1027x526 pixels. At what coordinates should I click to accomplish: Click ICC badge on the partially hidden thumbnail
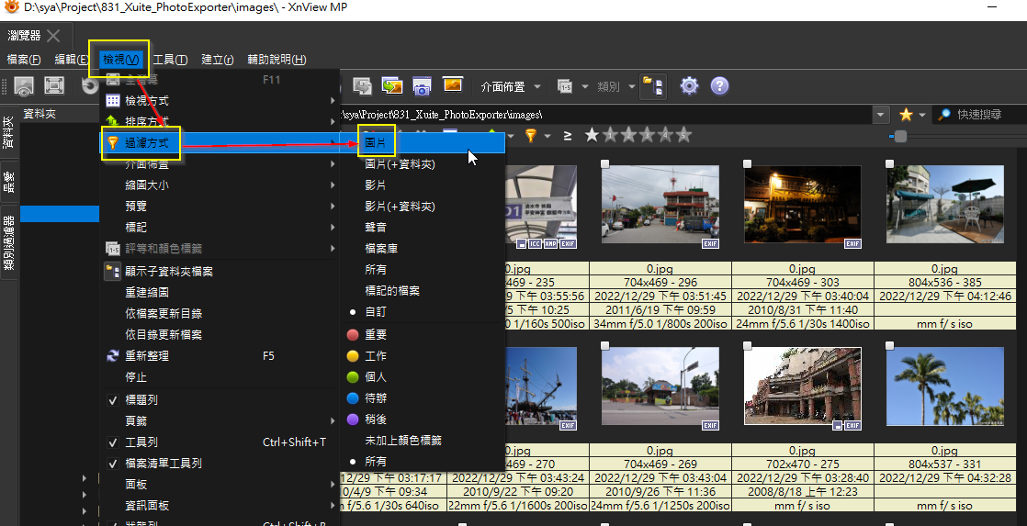[535, 243]
